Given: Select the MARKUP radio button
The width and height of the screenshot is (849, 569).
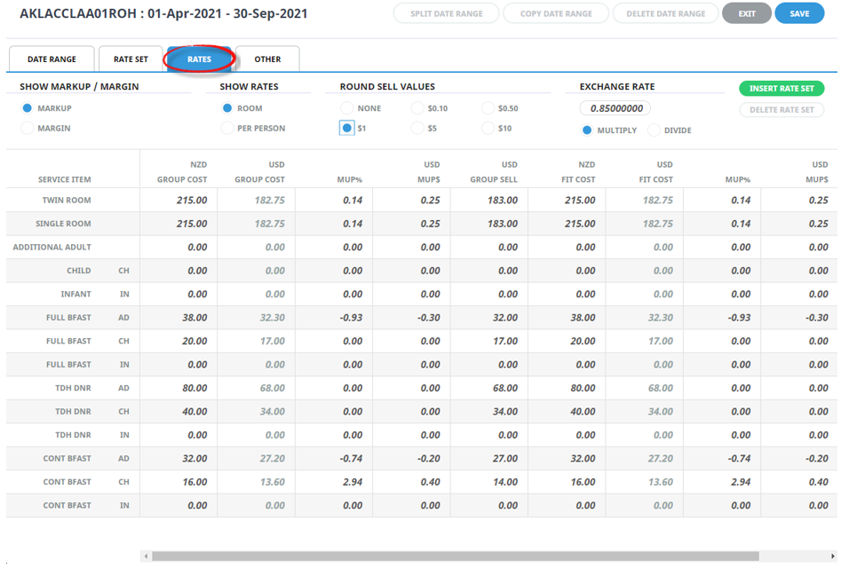Looking at the screenshot, I should [27, 108].
